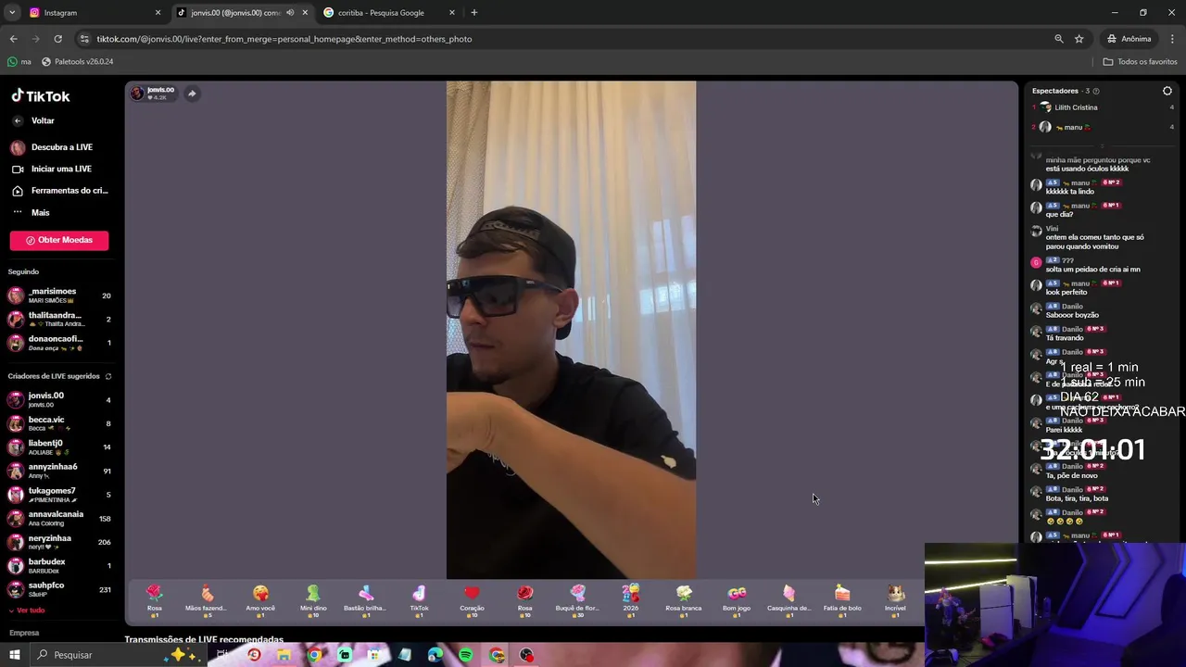
Task: Go back with Voltar
Action: 34,120
